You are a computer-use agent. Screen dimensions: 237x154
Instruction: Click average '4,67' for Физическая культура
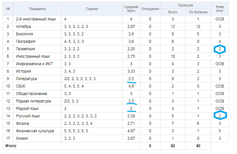coord(131,131)
